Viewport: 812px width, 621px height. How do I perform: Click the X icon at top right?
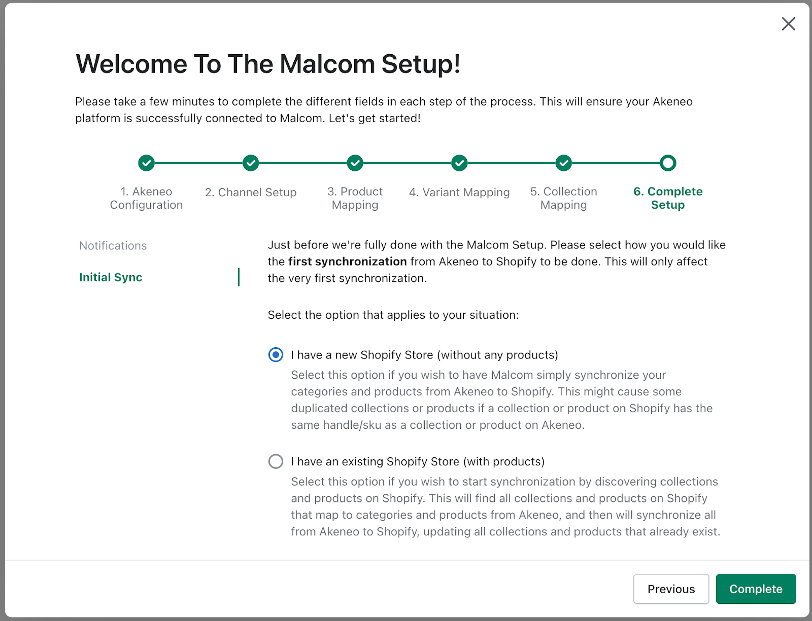point(788,24)
